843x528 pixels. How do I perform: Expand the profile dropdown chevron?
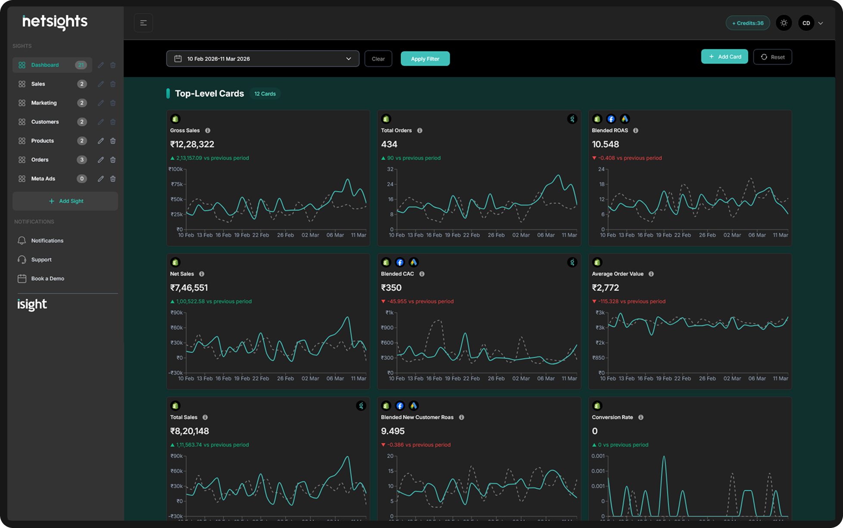click(821, 23)
